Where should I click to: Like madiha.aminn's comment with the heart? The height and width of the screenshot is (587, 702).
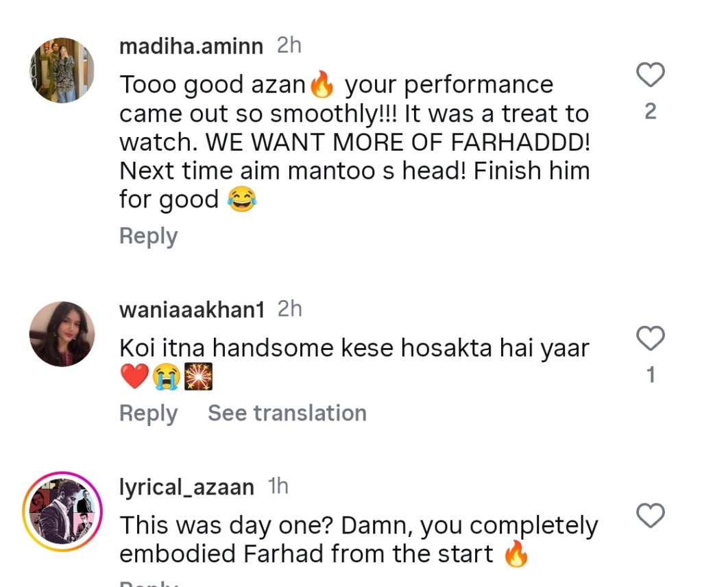651,75
